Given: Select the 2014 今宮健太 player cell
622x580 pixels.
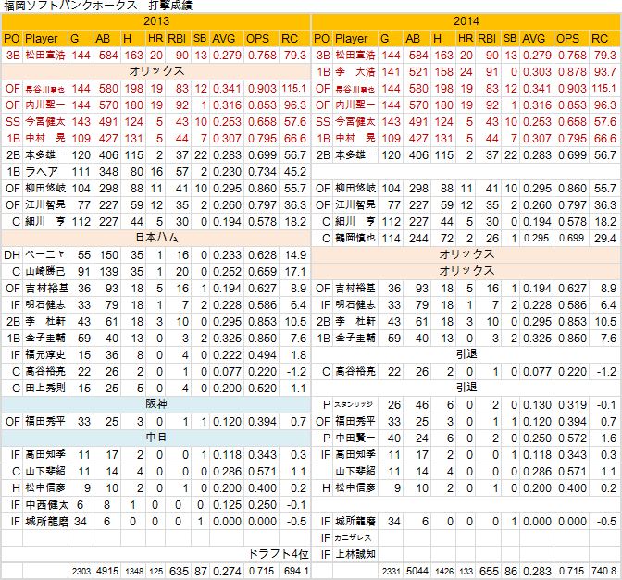Looking at the screenshot, I should pyautogui.click(x=355, y=122).
